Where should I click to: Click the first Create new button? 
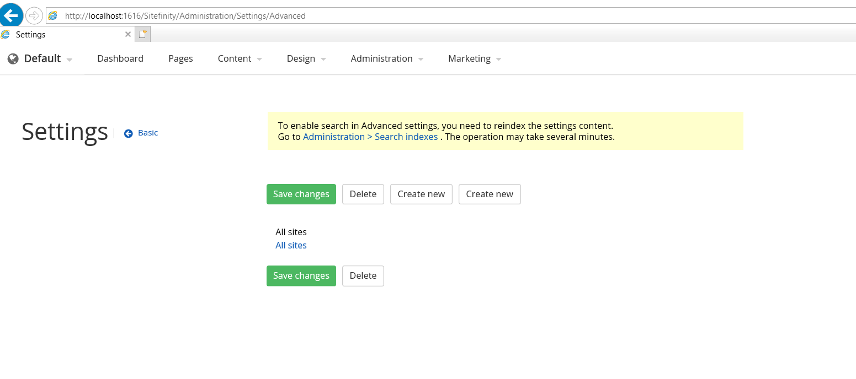tap(421, 194)
